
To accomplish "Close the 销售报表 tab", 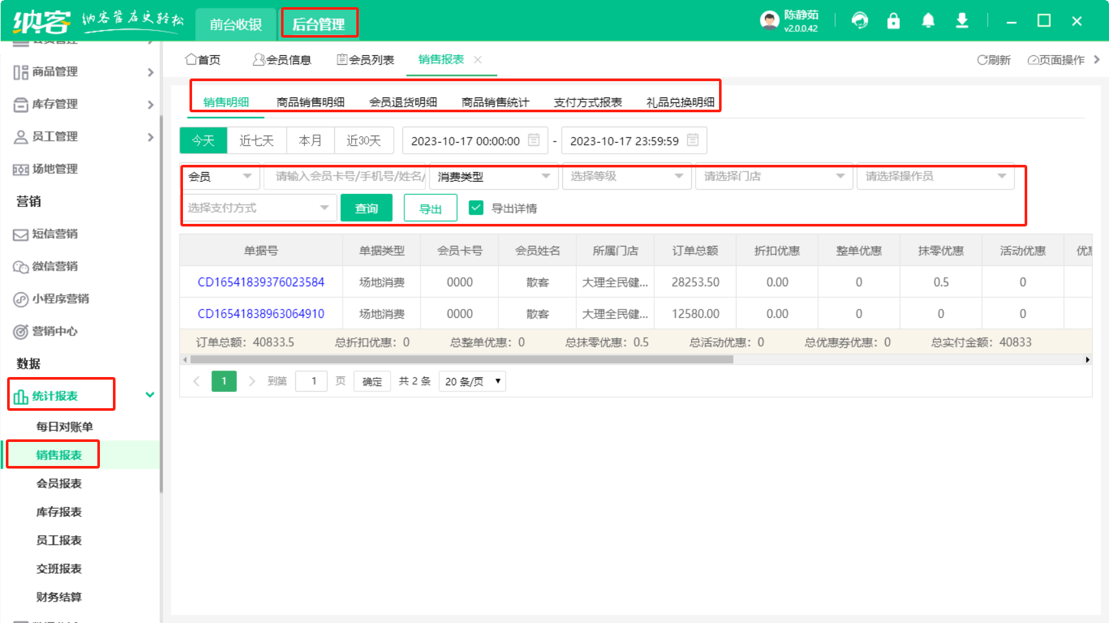I will (x=478, y=60).
